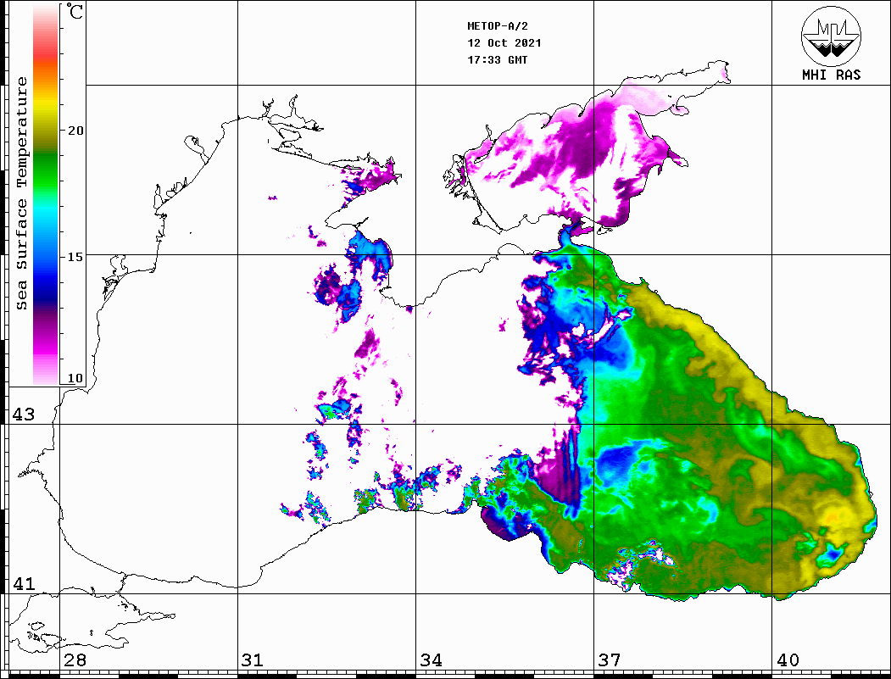Click the MHI RAS logo emblem
This screenshot has height=679, width=891.
pos(831,36)
